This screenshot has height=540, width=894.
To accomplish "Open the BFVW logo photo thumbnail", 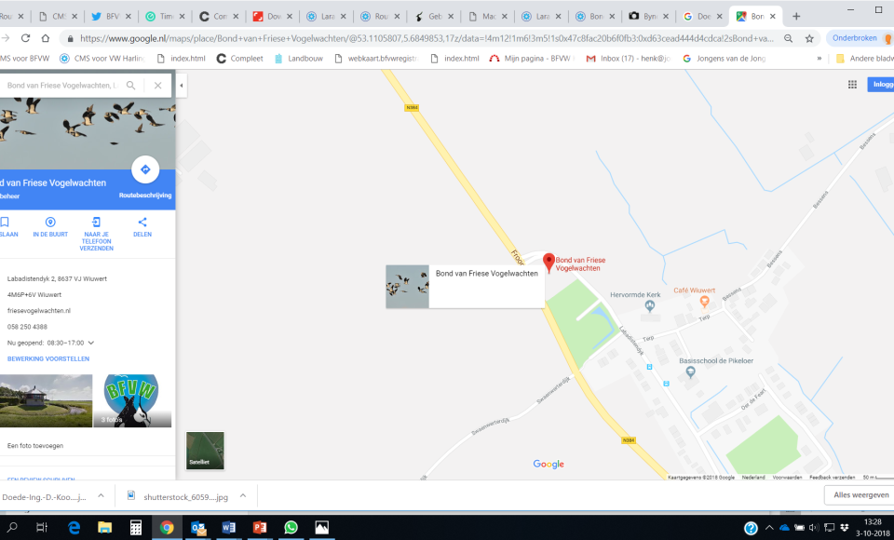I will point(132,401).
